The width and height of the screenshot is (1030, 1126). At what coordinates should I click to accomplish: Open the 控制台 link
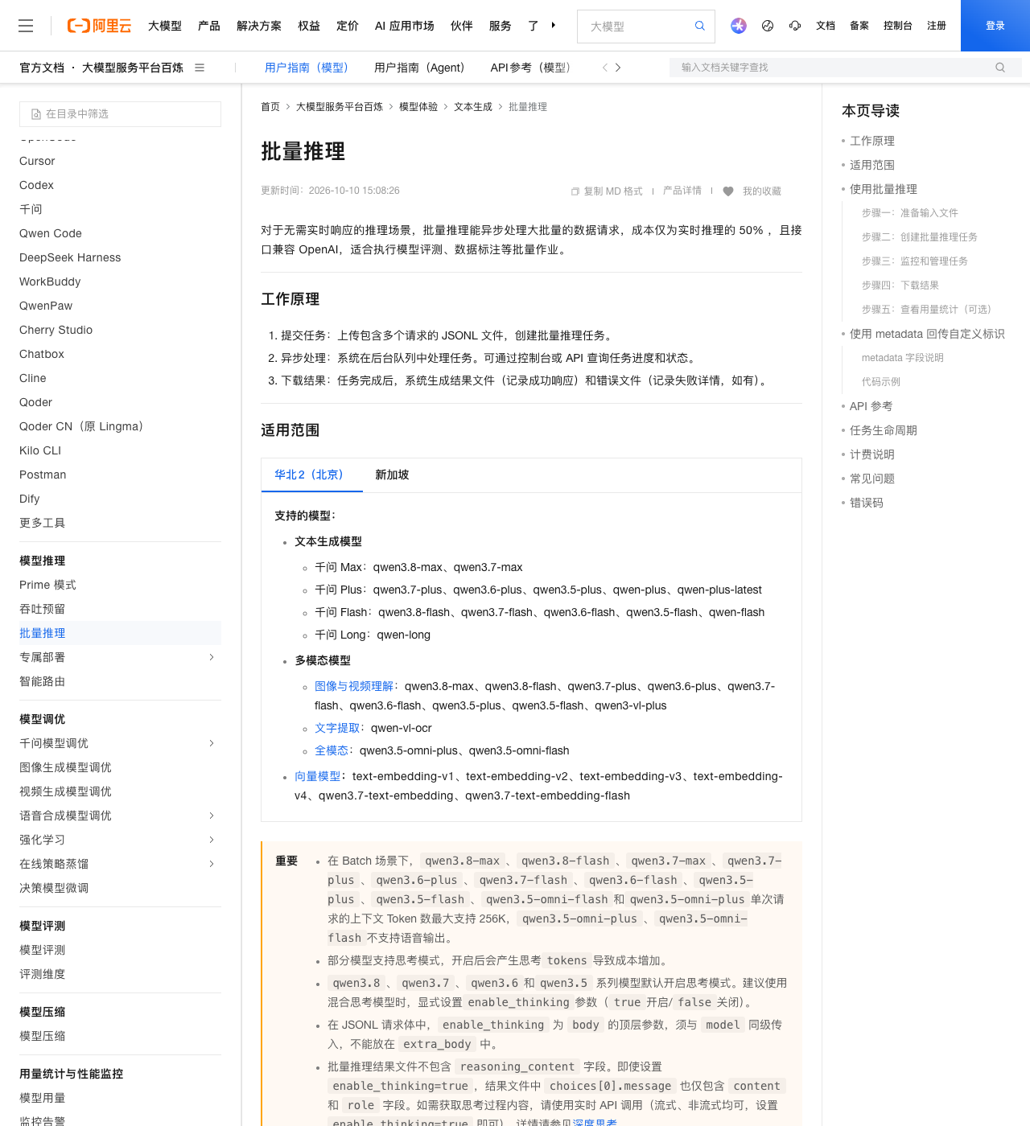tap(898, 26)
